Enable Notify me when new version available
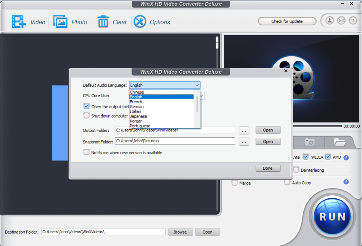The height and width of the screenshot is (246, 362). pos(86,152)
